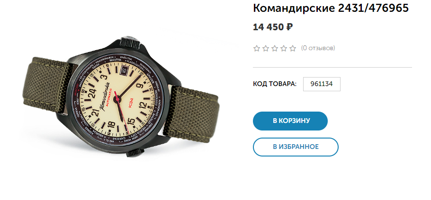Click the third rating star

click(x=275, y=49)
